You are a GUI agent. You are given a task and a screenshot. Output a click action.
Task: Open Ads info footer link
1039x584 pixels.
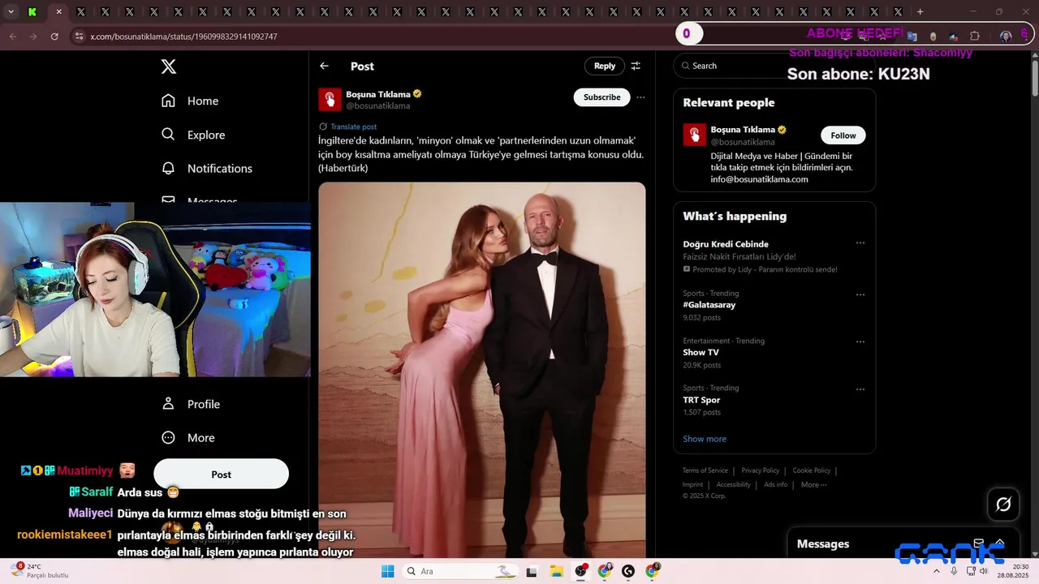coord(775,485)
